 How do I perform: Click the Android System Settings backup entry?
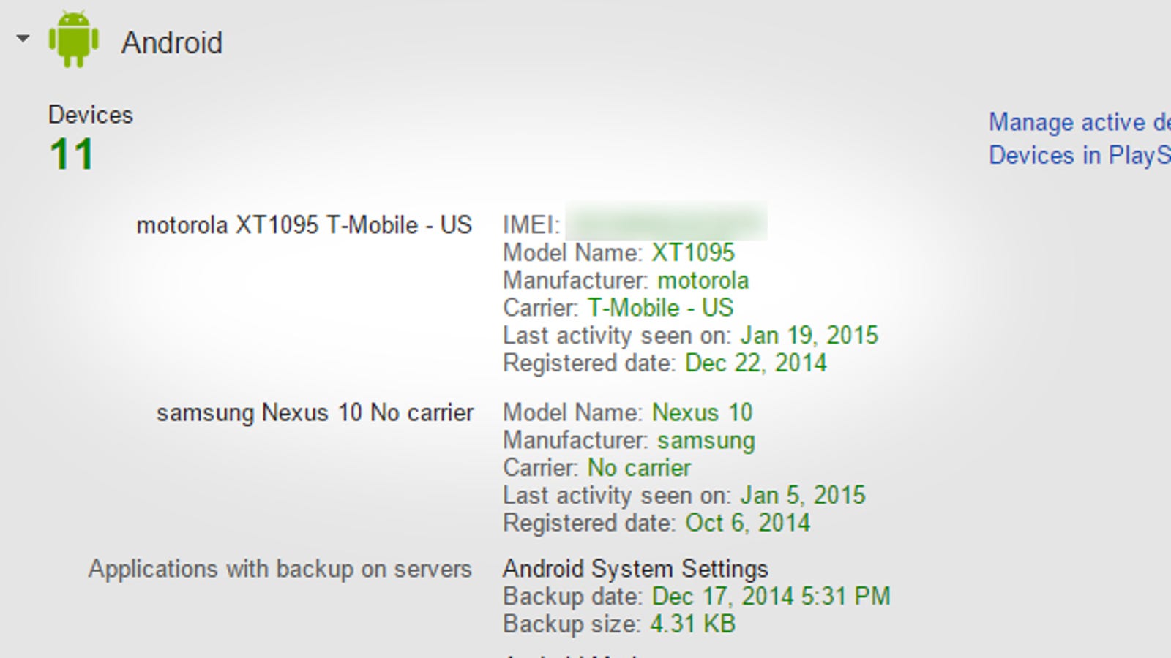[635, 569]
